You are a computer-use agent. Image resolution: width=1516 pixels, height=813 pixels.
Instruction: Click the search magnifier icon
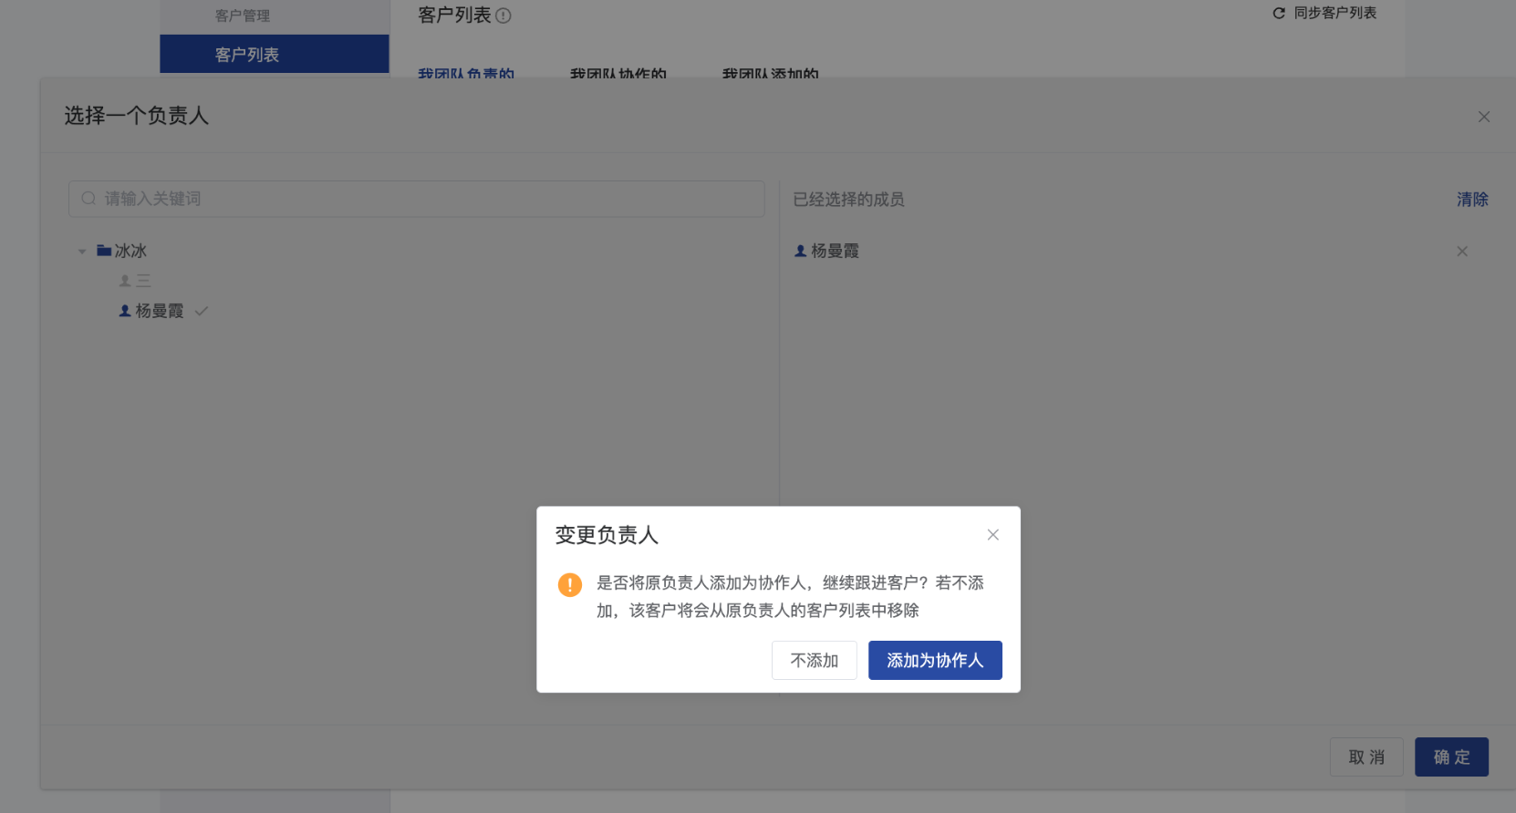coord(88,199)
